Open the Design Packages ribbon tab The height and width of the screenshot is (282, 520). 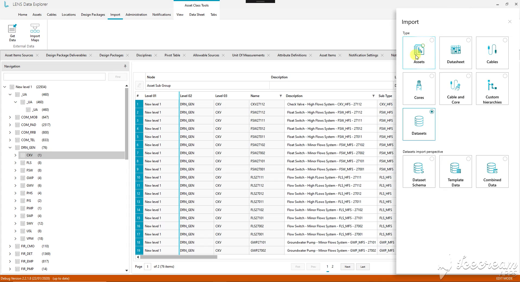(93, 15)
